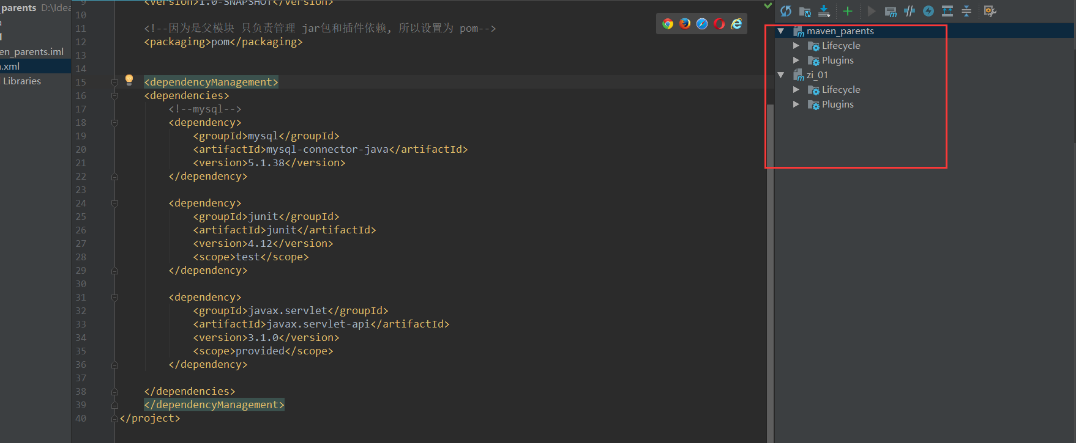Screen dimensions: 1076x443
Task: Open Execute Maven Goal dialog
Action: coord(891,11)
